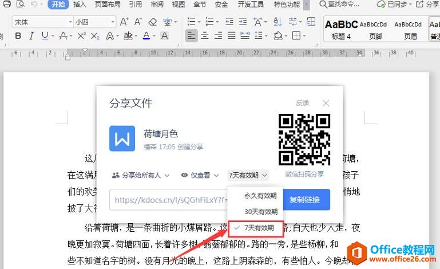This screenshot has width=440, height=269.
Task: Click the font color A swatch
Action: point(146,36)
